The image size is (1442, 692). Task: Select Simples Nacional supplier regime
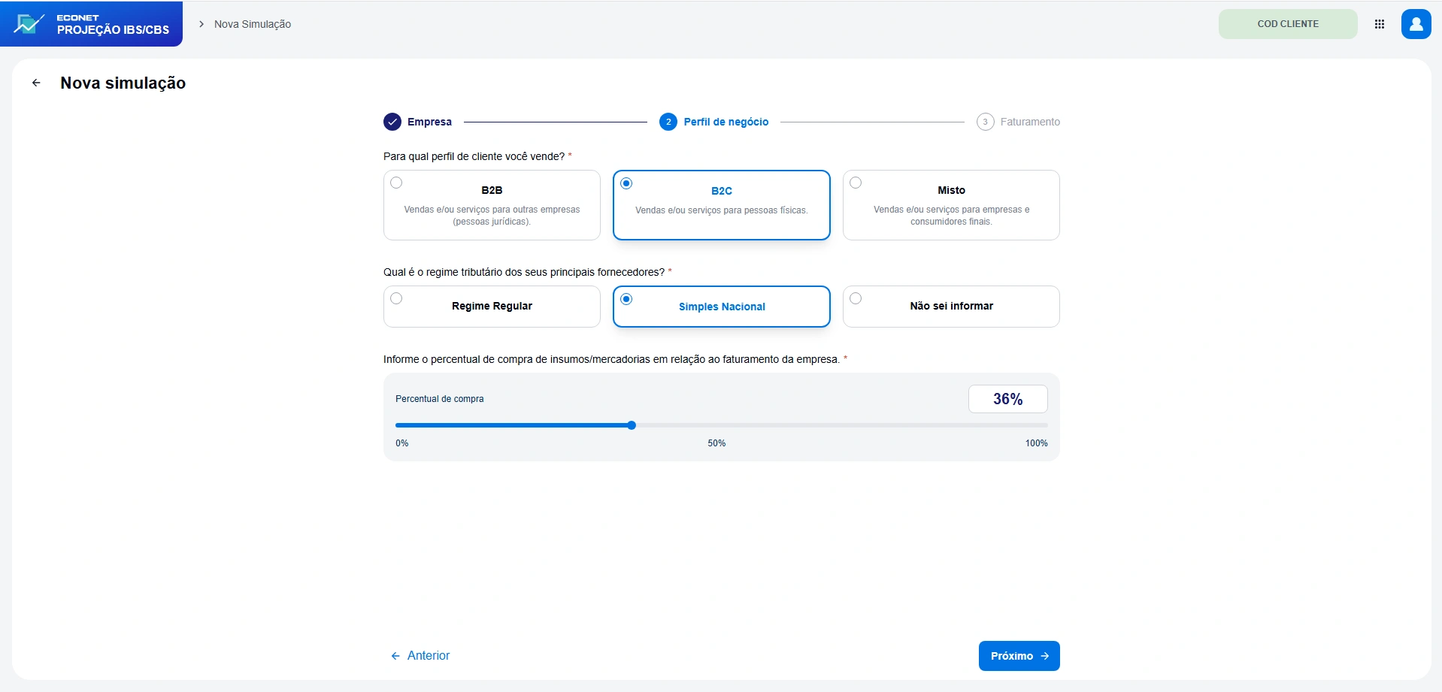722,307
